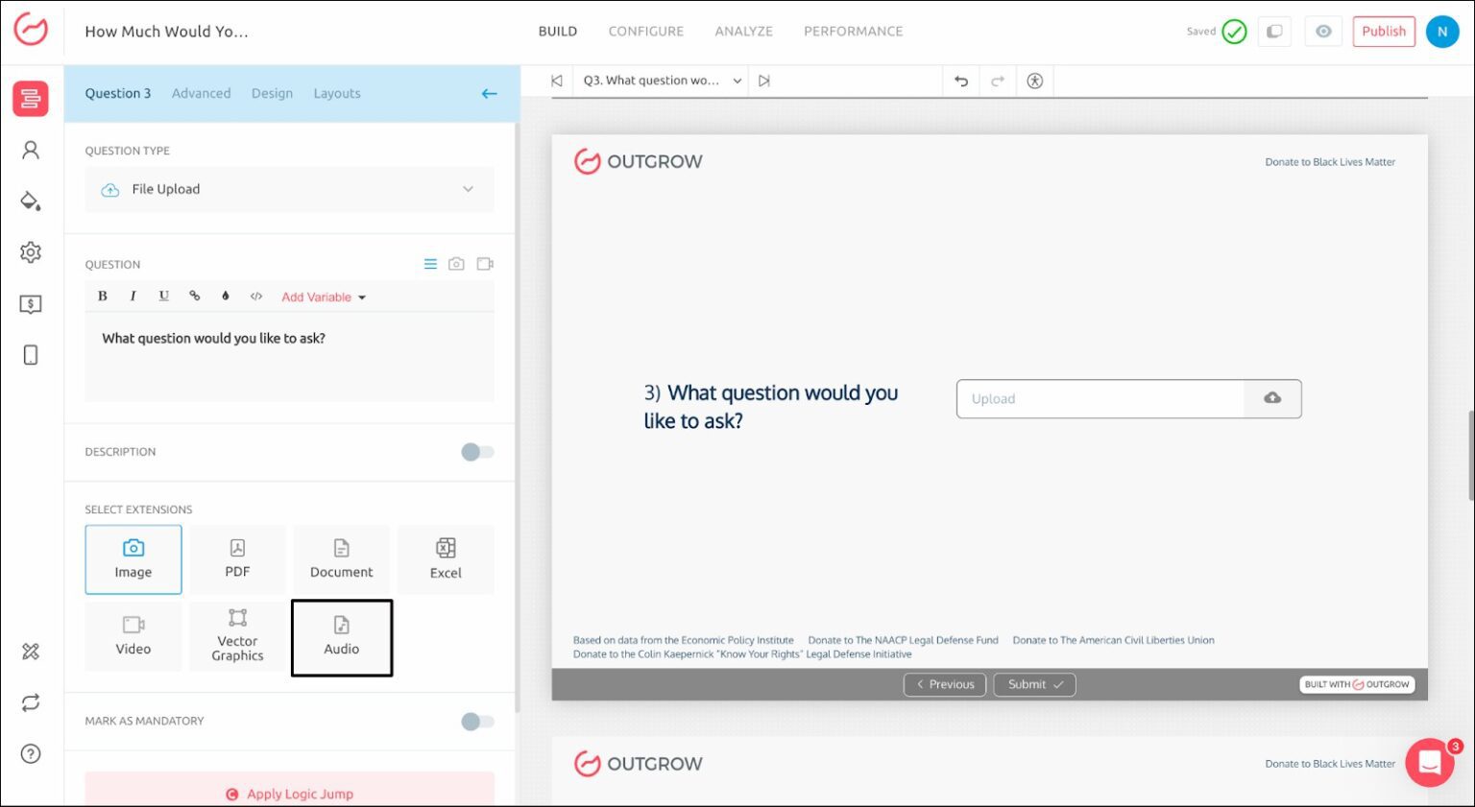This screenshot has height=807, width=1475.
Task: Click the Publish button
Action: coord(1383,32)
